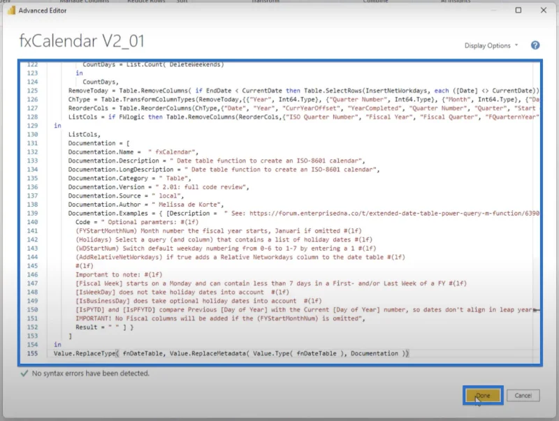Click 'Code = Optional paramters' on line 140
The width and height of the screenshot is (559, 421).
click(137, 222)
